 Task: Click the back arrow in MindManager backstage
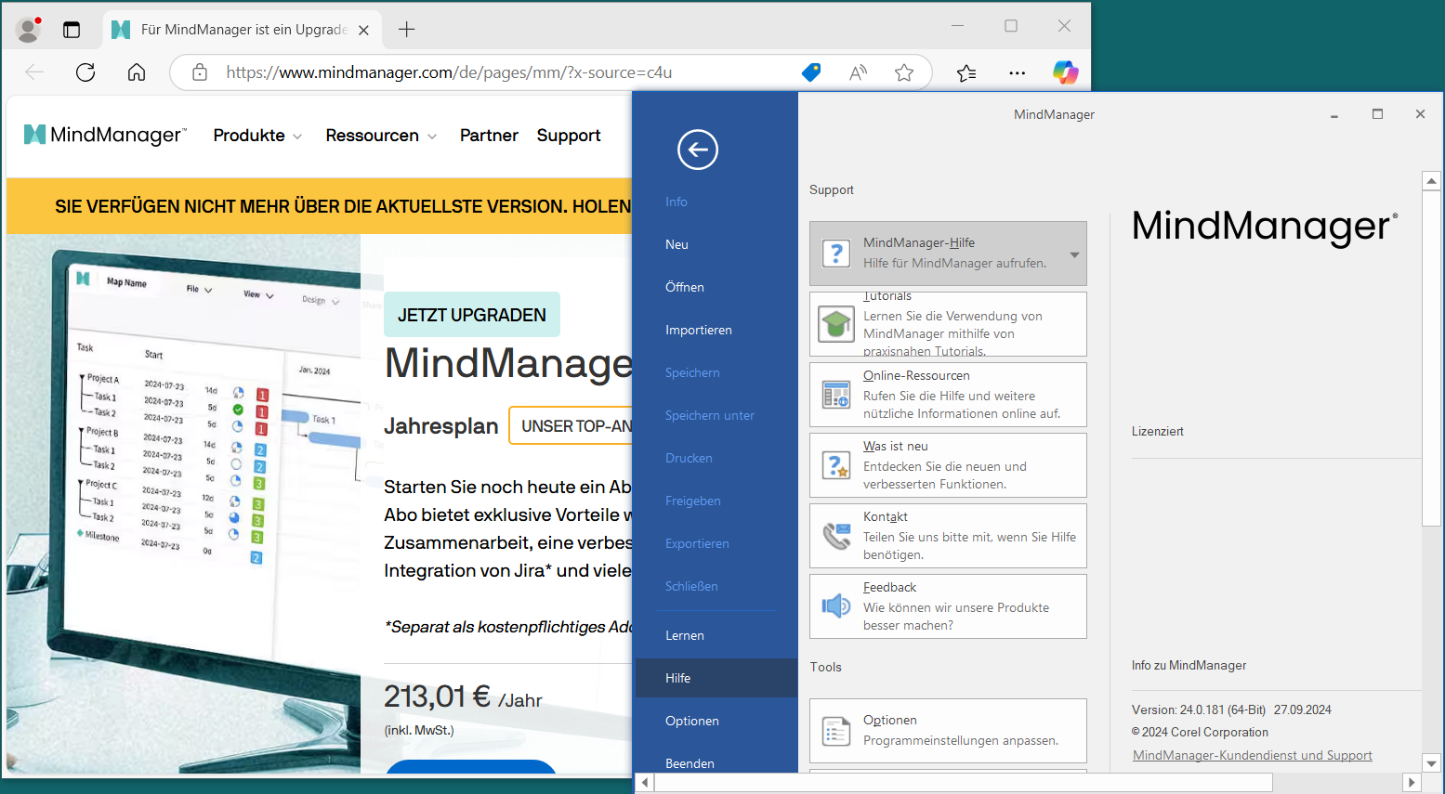698,150
